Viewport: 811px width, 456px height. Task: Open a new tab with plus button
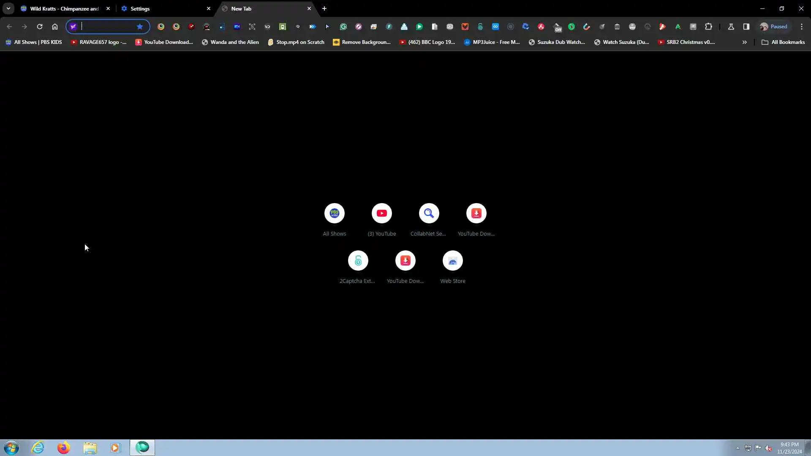[x=324, y=8]
